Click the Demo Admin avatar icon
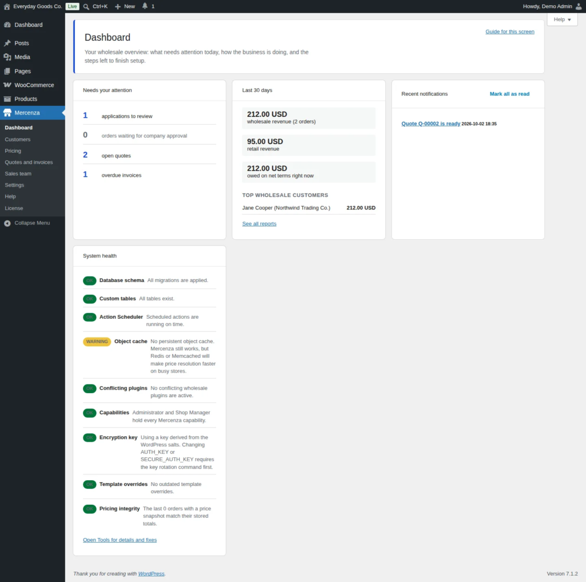 tap(579, 6)
